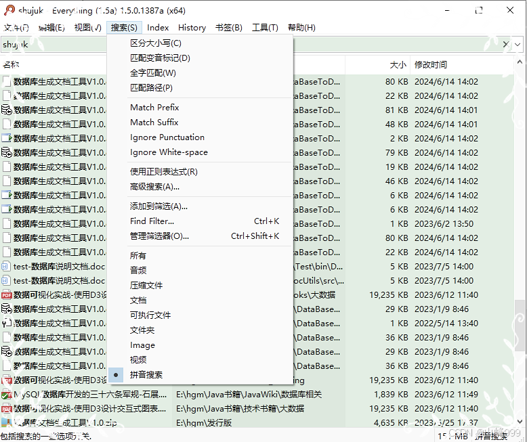
Task: Click the 4,635 KB size cell
Action: click(x=391, y=422)
